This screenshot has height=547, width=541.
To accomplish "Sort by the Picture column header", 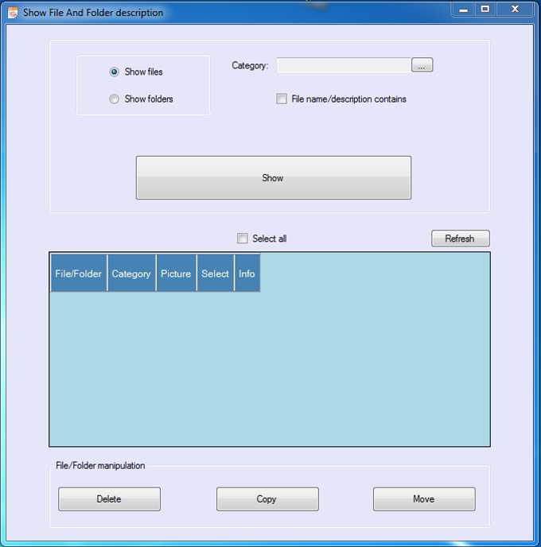I will (x=176, y=273).
